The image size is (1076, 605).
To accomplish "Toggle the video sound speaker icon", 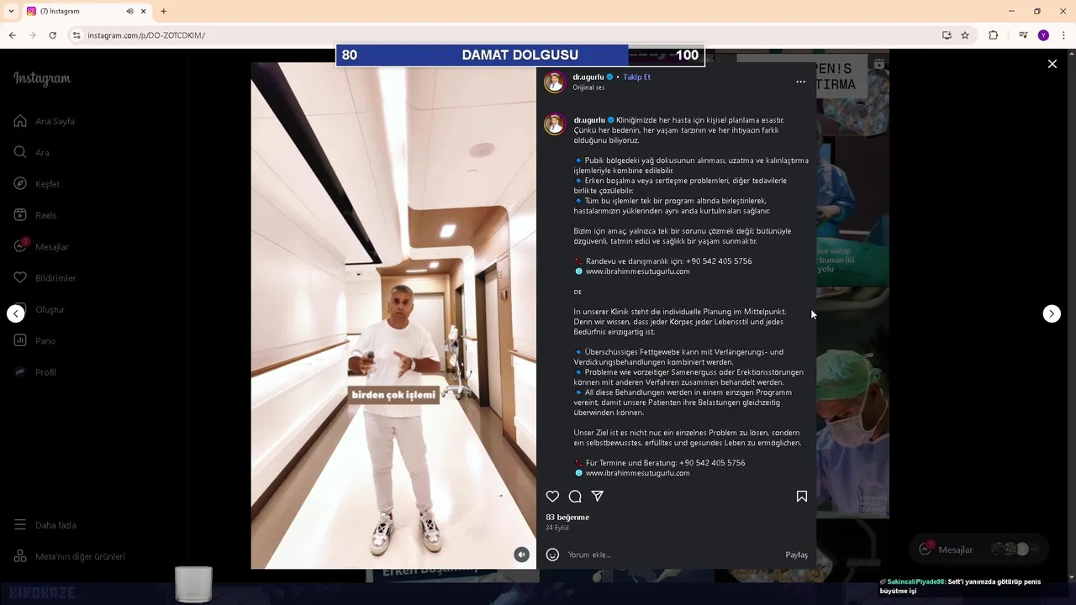I will 522,555.
